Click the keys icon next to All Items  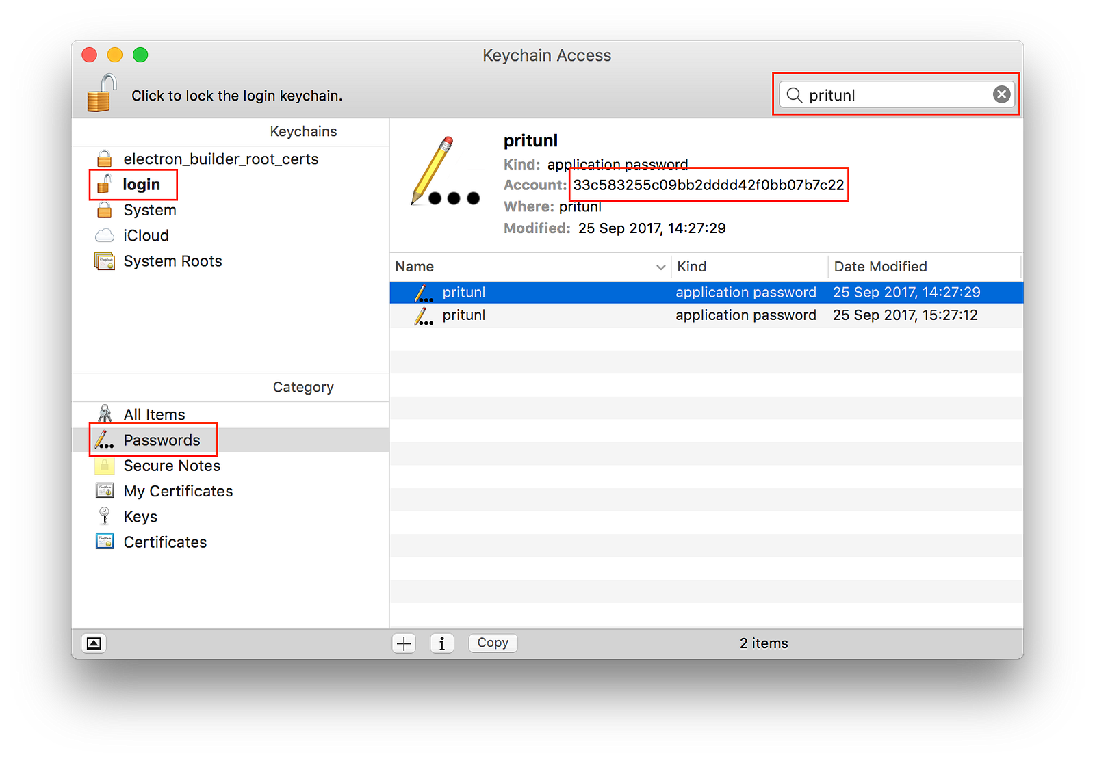(x=105, y=414)
